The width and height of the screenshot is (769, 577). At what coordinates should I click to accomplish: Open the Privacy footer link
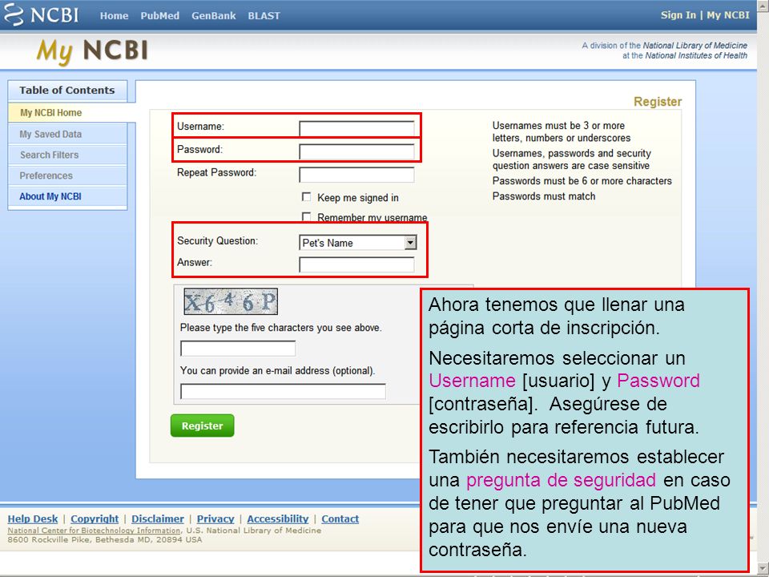tap(215, 518)
